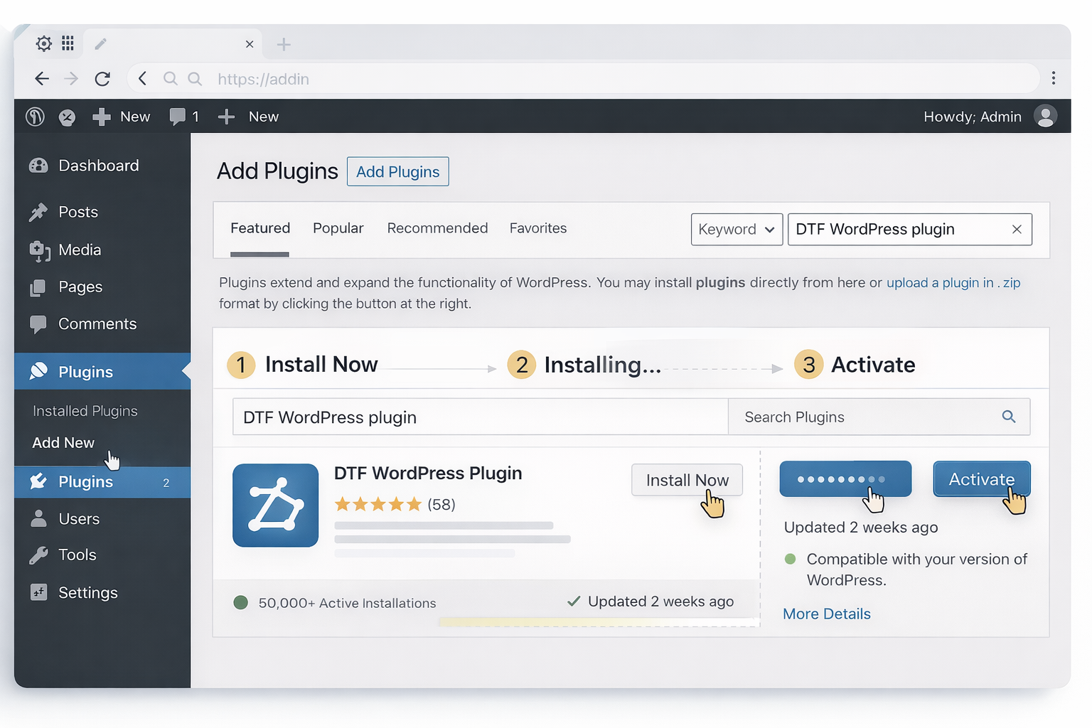This screenshot has width=1092, height=728.
Task: Click the Activate button
Action: point(982,479)
